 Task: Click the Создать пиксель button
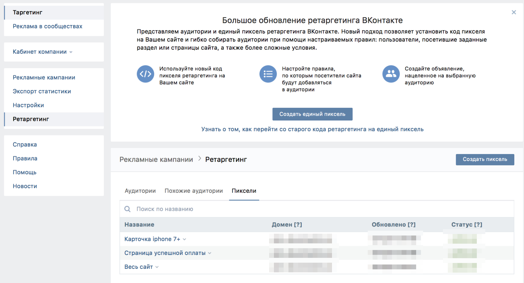point(485,159)
